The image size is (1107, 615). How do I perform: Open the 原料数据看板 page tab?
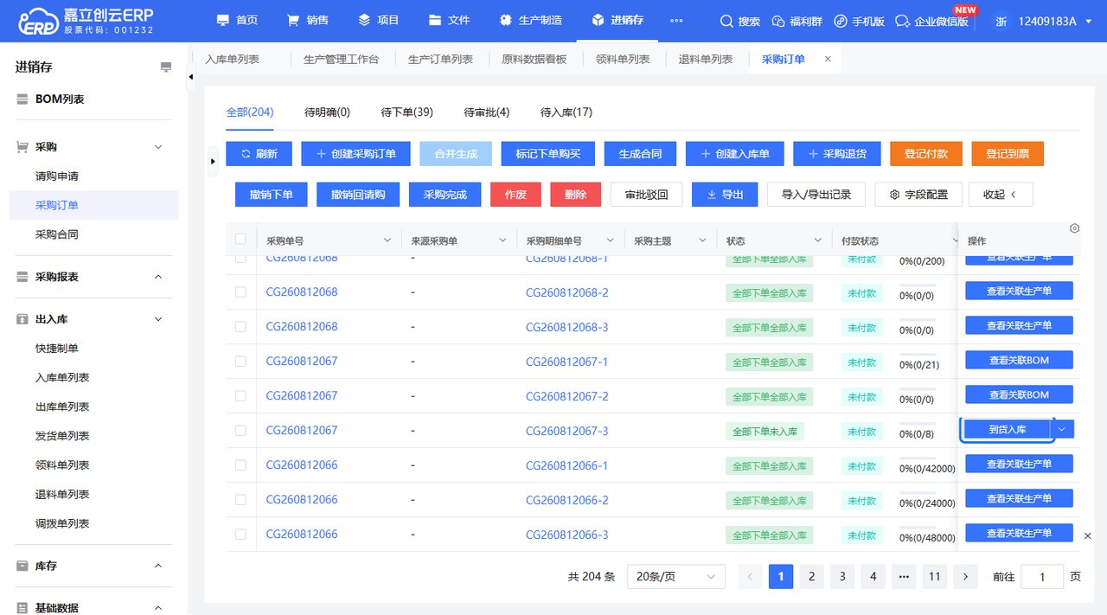(534, 59)
